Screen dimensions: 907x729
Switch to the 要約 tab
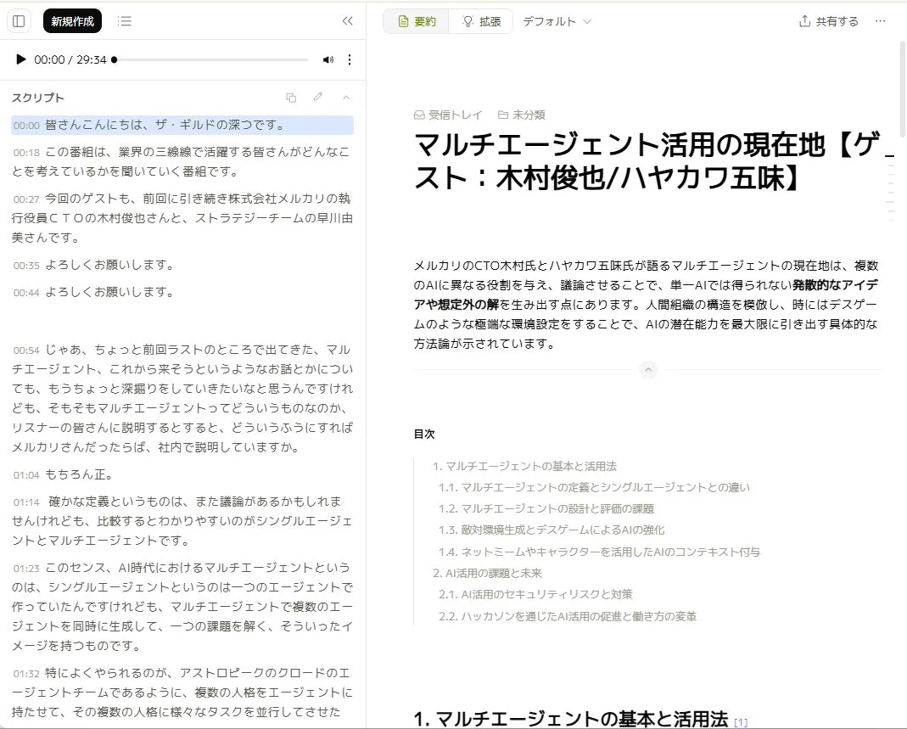[417, 21]
